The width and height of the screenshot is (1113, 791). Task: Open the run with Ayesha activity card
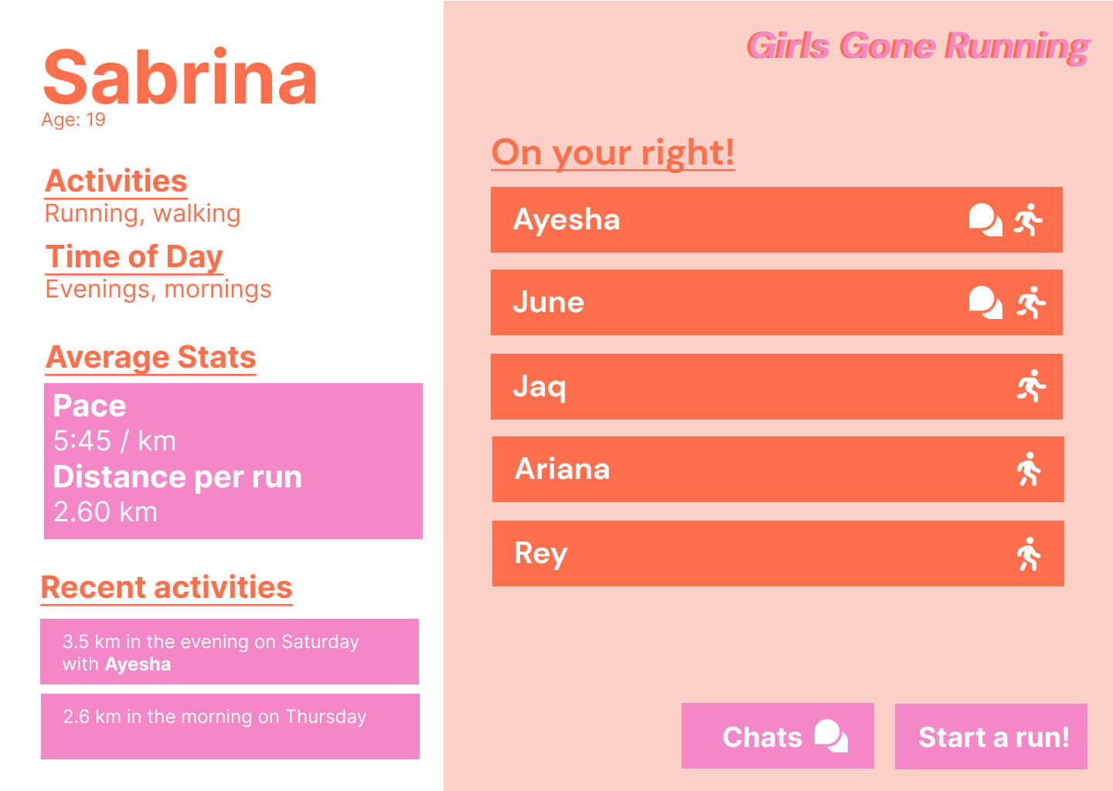[x=229, y=651]
